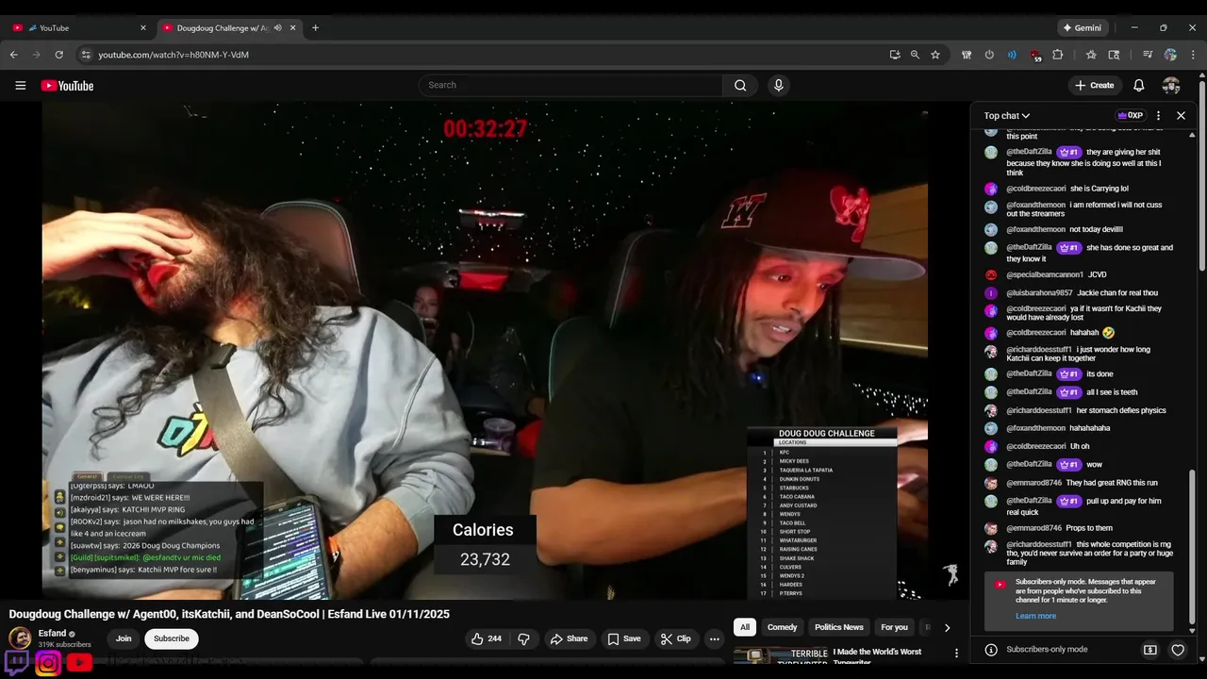Open the red extension with 59 badge
This screenshot has width=1207, height=679.
point(1035,56)
